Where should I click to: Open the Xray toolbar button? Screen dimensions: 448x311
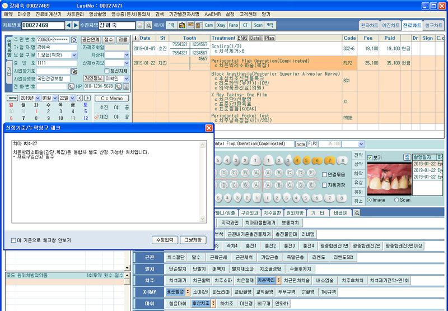pyautogui.click(x=221, y=25)
